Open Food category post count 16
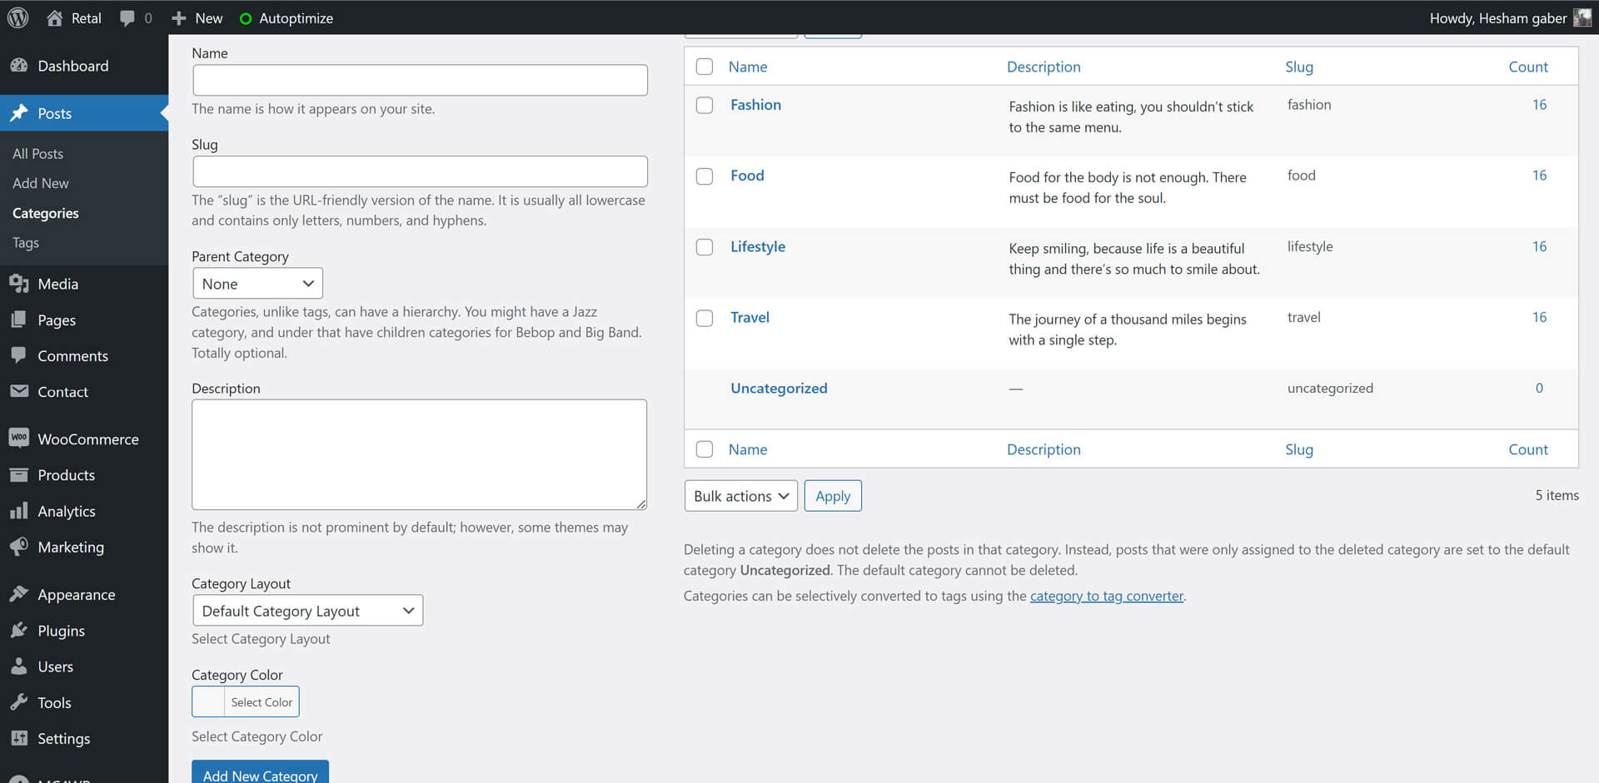This screenshot has height=783, width=1599. click(x=1539, y=176)
